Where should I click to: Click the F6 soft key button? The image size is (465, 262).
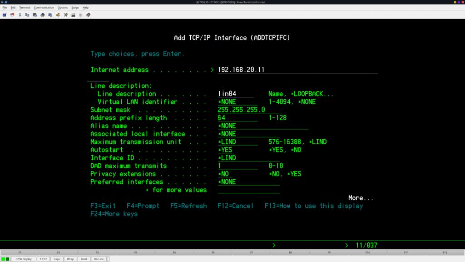[213, 252]
